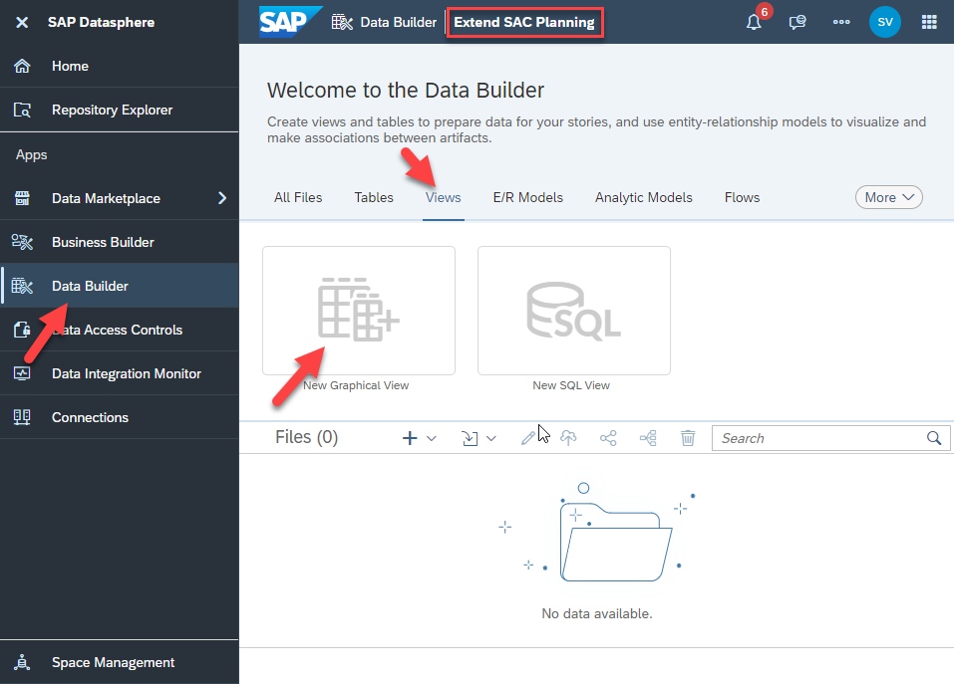Viewport: 954px width, 684px height.
Task: Click the Home house icon
Action: pos(22,66)
